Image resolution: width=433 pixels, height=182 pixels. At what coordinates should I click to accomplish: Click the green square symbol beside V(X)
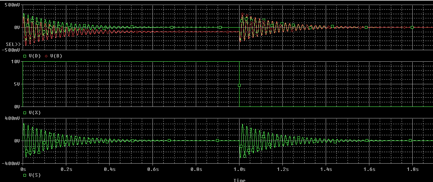25,113
